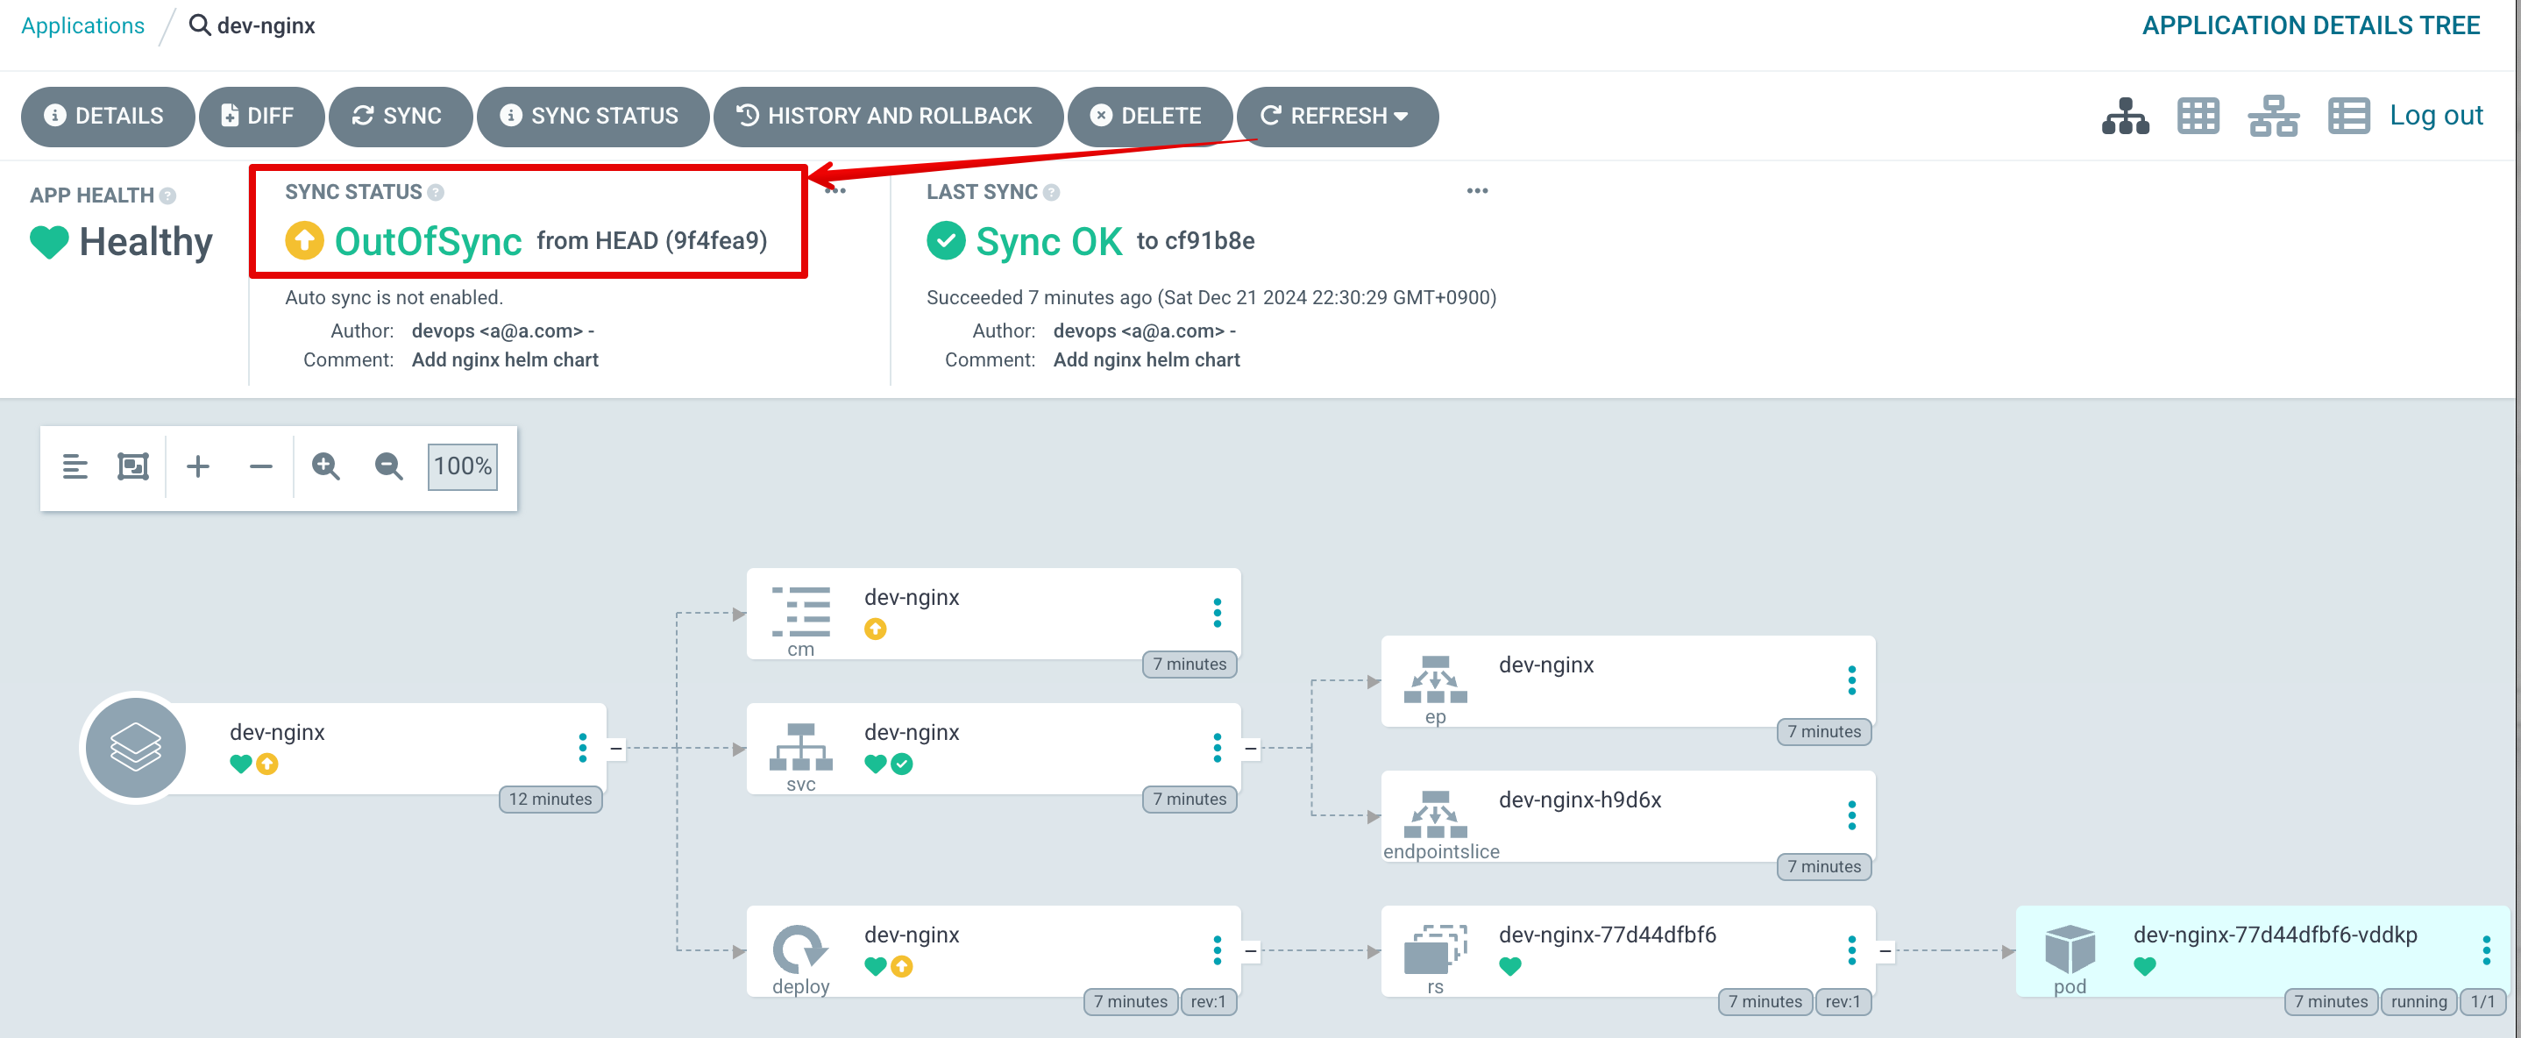Open menu on dev-nginx ep node
2521x1038 pixels.
pos(1850,680)
